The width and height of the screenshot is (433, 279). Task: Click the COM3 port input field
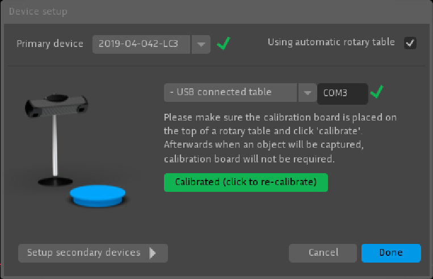342,93
